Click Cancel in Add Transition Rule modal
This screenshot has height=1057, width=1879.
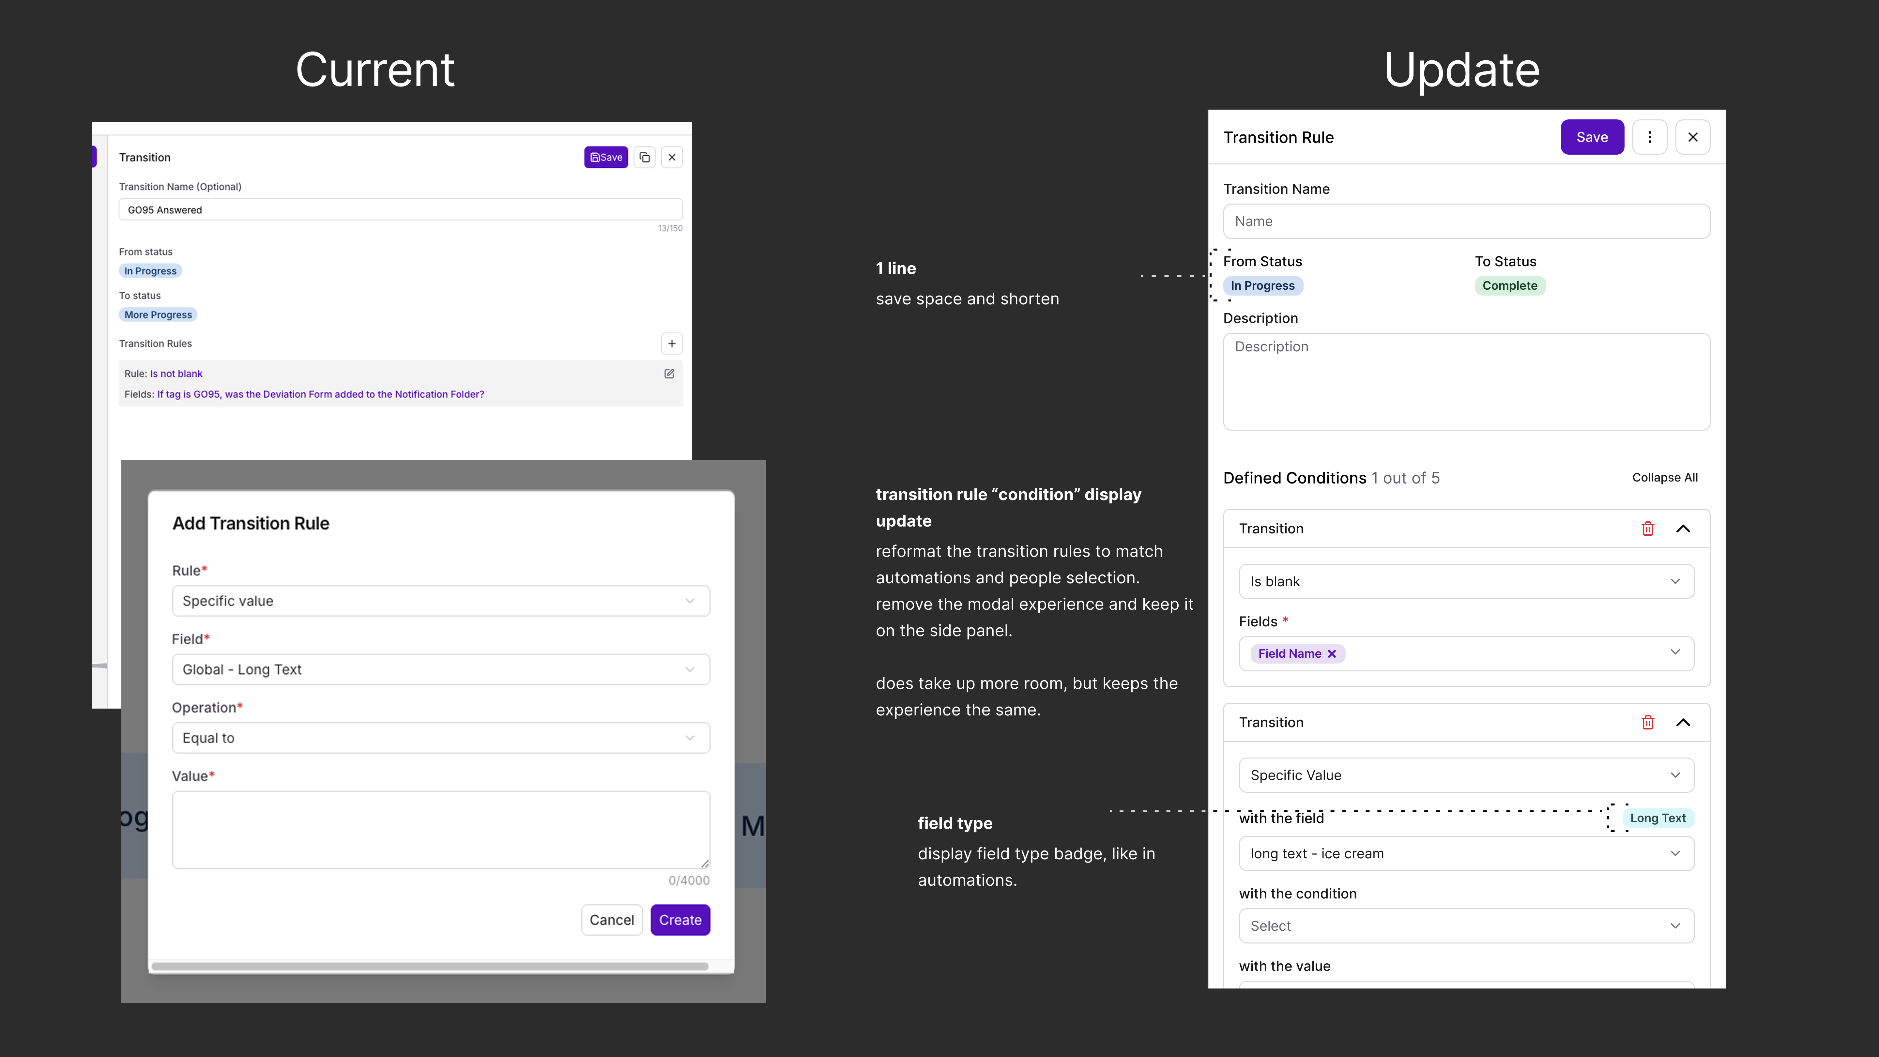coord(611,920)
